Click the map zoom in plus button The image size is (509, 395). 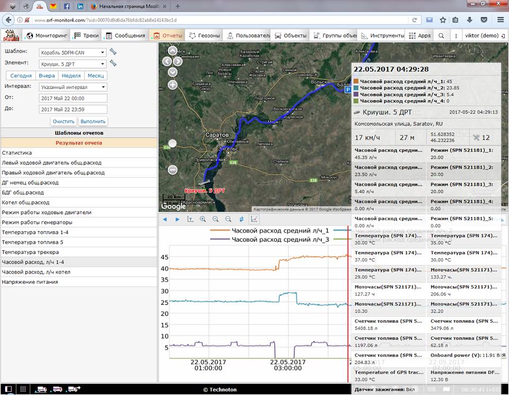pyautogui.click(x=172, y=85)
